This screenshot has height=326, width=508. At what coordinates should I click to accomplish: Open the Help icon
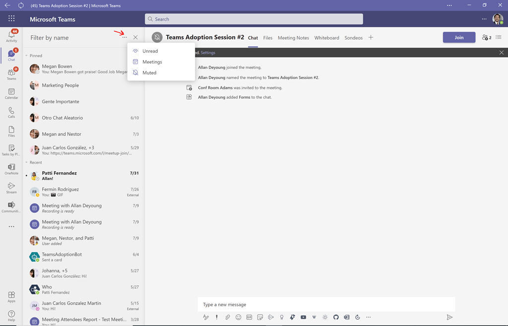11,316
